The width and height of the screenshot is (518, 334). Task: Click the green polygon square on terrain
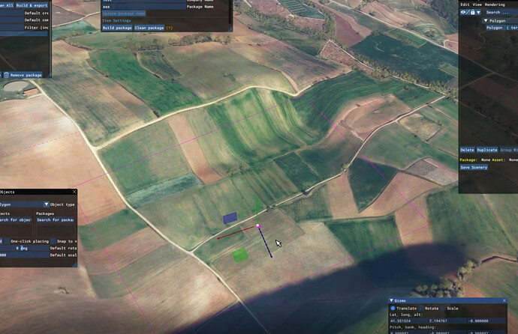(x=240, y=255)
